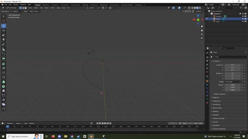This screenshot has width=248, height=139.
Task: Enable face select mode
Action: (x=25, y=8)
